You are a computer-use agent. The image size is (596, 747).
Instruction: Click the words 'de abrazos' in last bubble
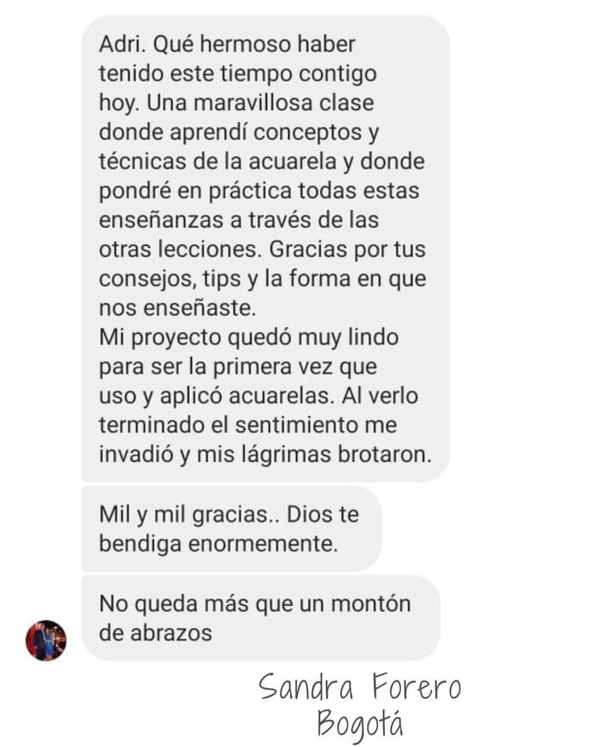tap(156, 634)
